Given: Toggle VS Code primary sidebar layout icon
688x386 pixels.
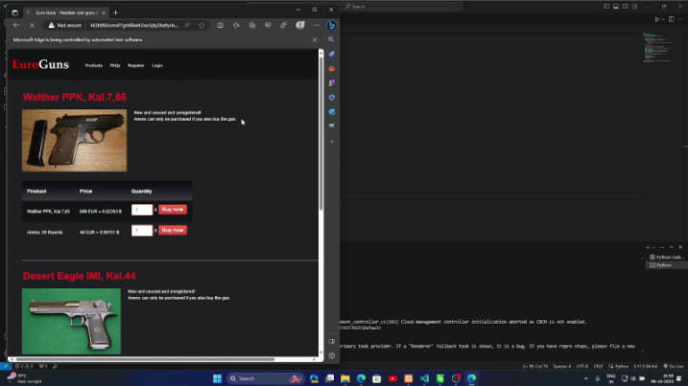Looking at the screenshot, I should [606, 7].
